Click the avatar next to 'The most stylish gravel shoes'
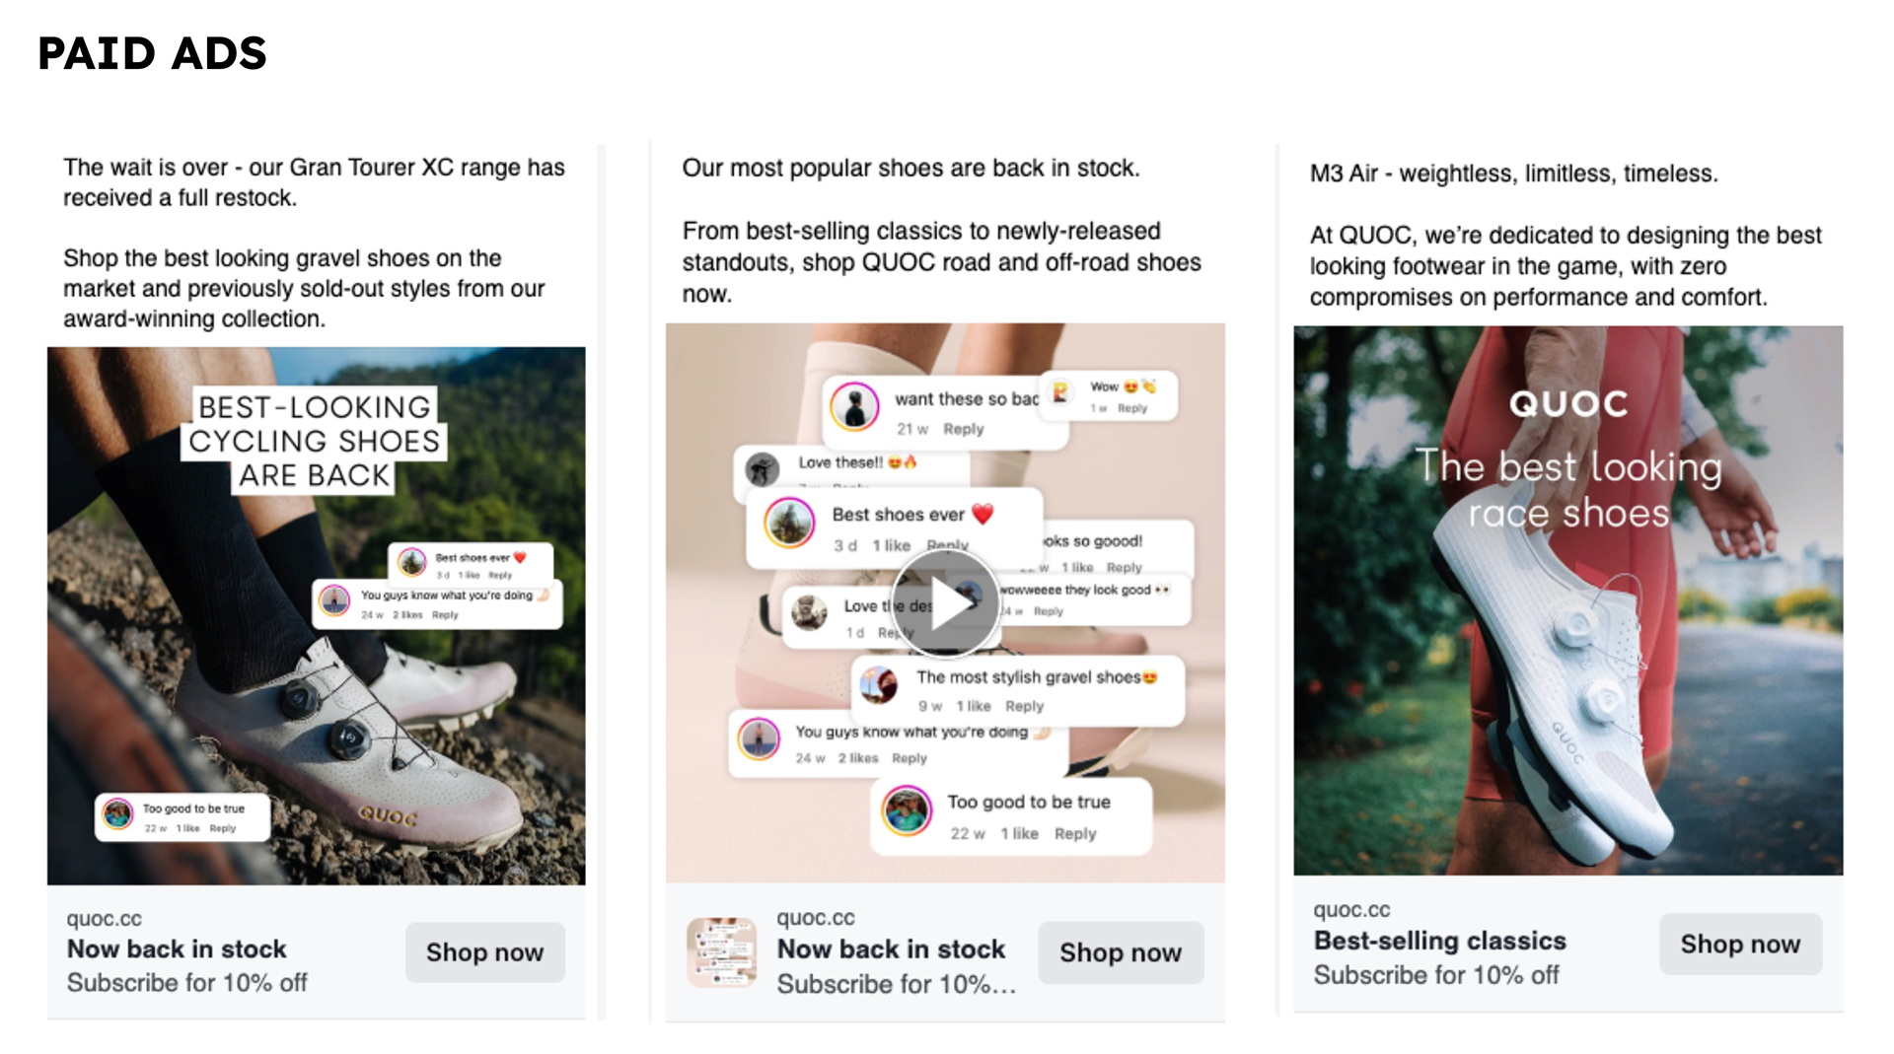Image resolution: width=1894 pixels, height=1054 pixels. pos(878,684)
